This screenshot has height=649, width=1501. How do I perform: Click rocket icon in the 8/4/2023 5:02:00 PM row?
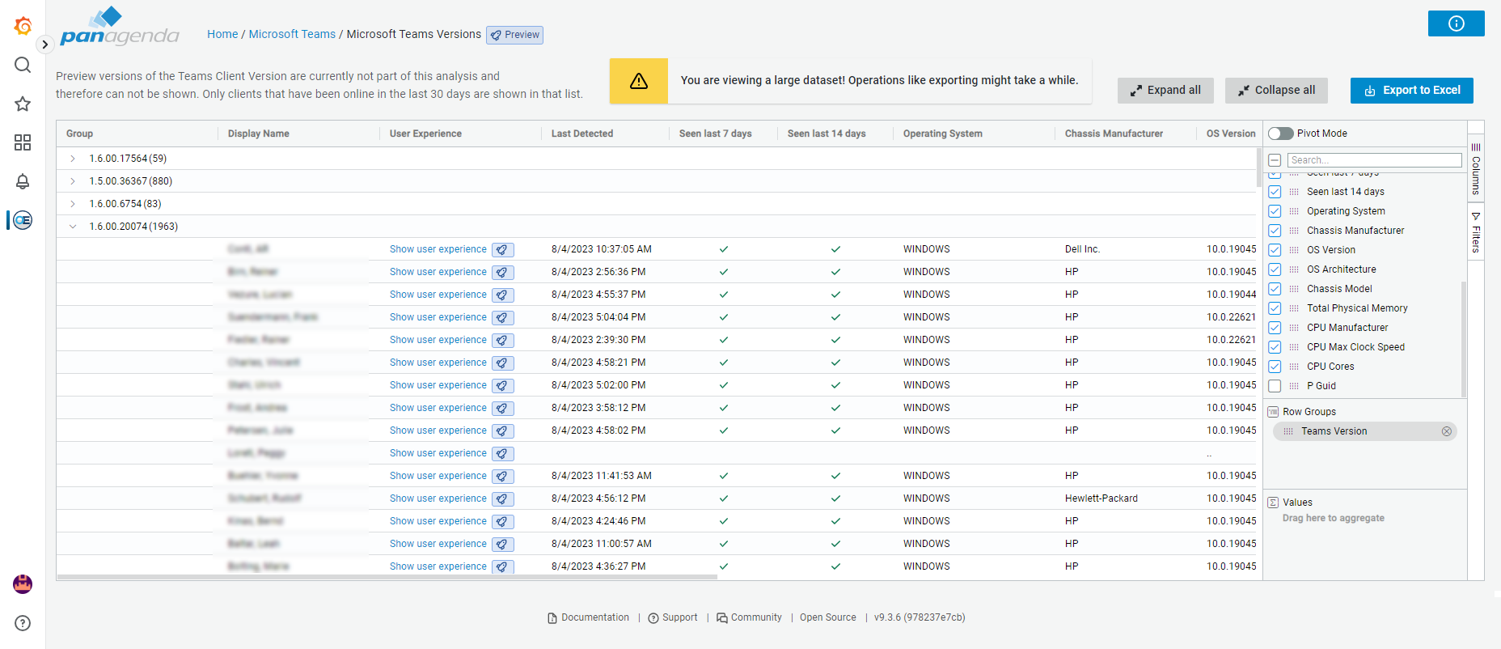503,386
